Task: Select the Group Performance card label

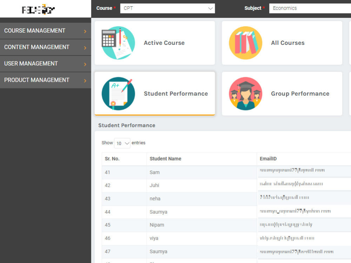Action: [x=300, y=94]
